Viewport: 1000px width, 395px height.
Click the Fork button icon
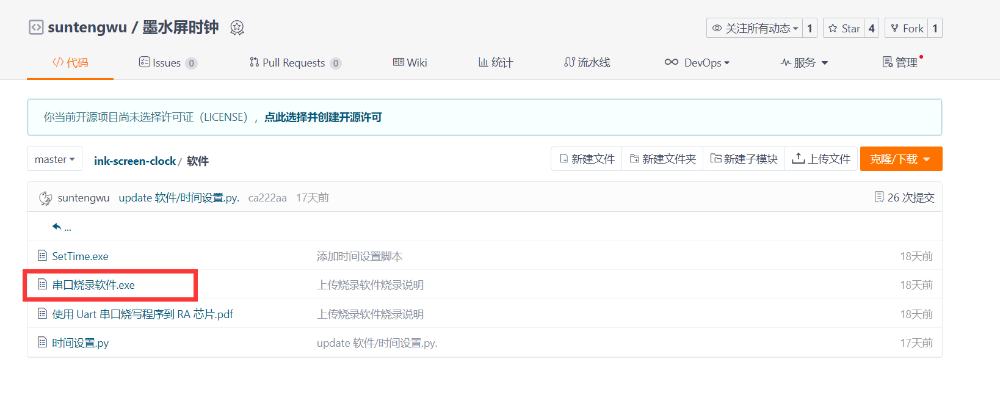point(894,28)
